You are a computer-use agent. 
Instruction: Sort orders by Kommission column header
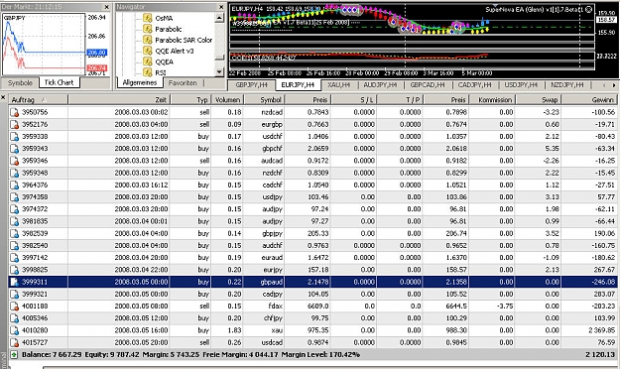coord(492,100)
